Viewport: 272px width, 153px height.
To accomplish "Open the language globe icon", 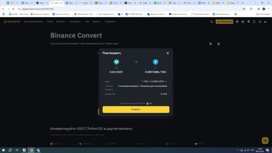I will (260, 22).
